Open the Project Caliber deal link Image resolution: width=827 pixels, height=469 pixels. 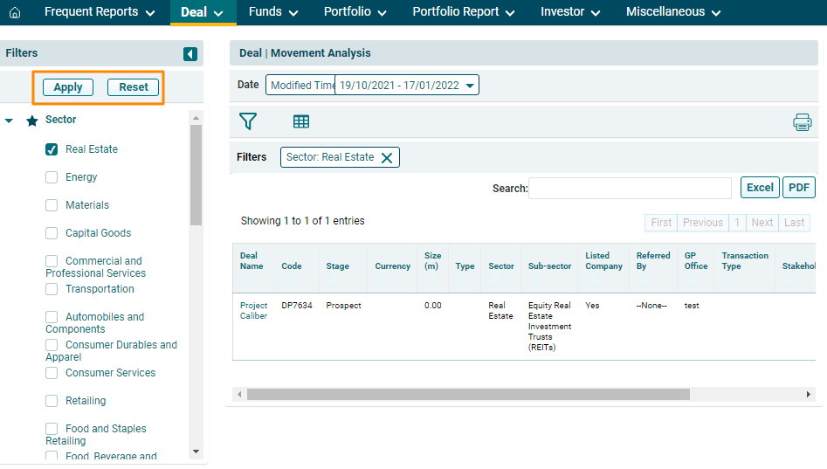(253, 311)
